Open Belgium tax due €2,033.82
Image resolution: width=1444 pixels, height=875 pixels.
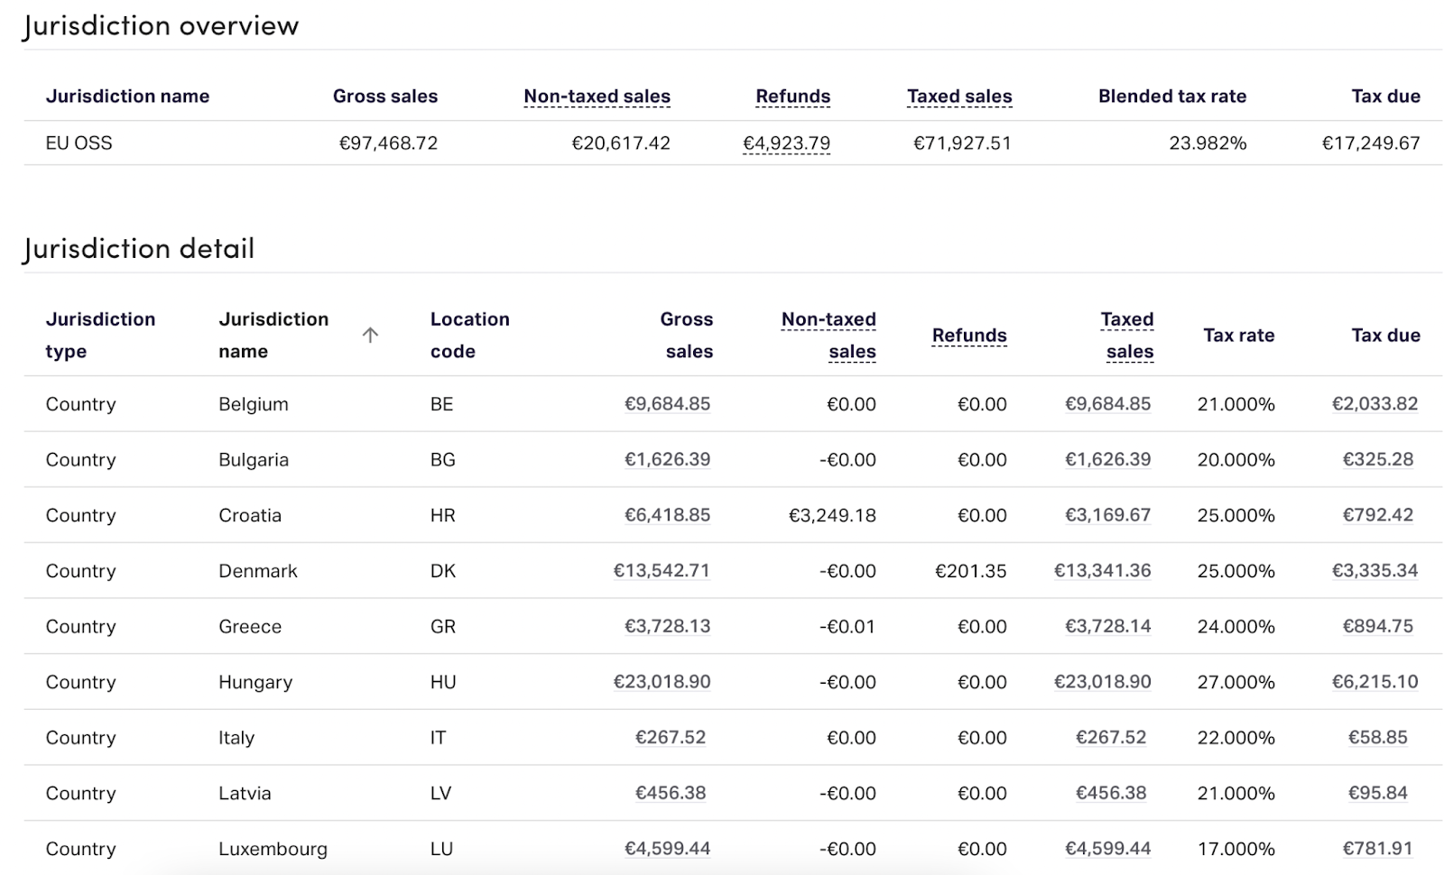[1375, 404]
